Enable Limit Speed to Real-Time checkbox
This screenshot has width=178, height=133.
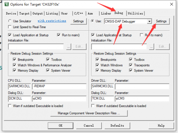pyautogui.click(x=10, y=27)
